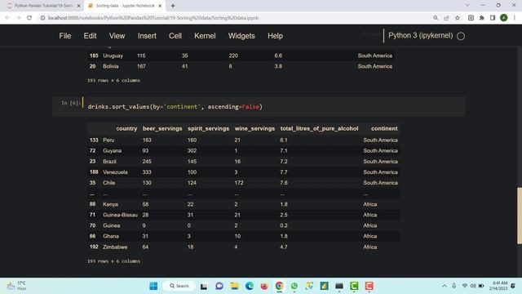Click the continent column header
Viewport: 522px width, 294px height.
[x=384, y=129]
